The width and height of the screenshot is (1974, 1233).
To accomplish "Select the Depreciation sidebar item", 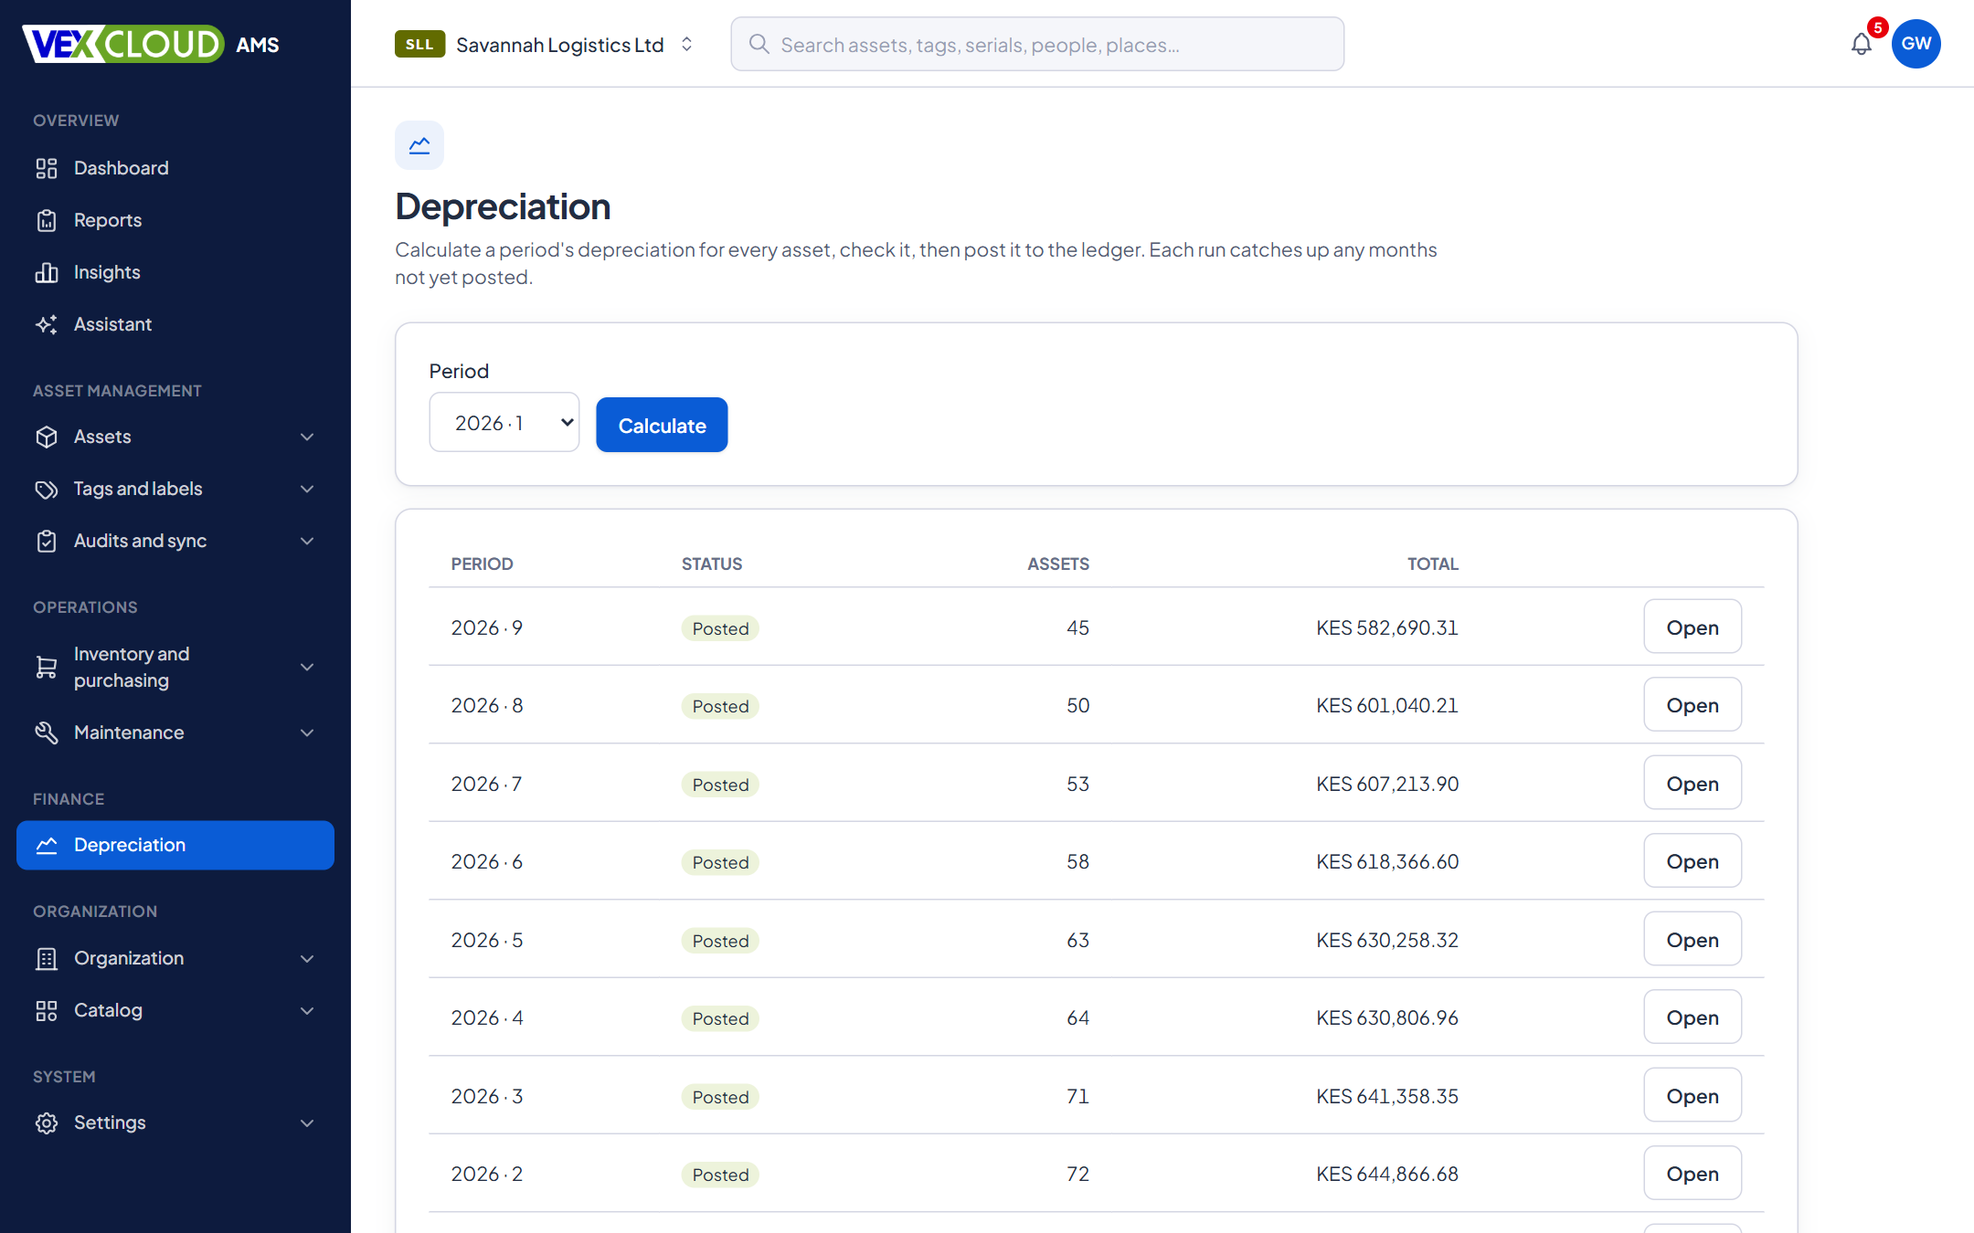I will [175, 845].
